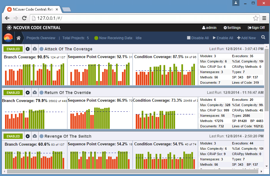Click the camera icon for Return Of The Override
The image size is (270, 176).
click(35, 92)
